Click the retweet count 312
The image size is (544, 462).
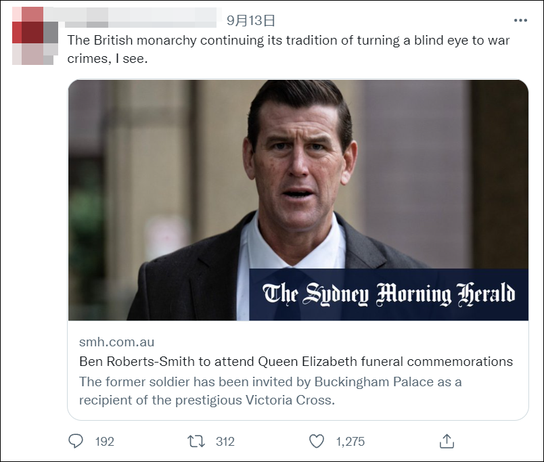point(225,442)
